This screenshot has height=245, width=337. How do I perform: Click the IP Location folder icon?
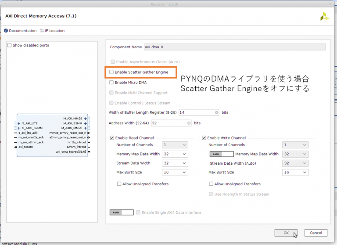[x=42, y=31]
